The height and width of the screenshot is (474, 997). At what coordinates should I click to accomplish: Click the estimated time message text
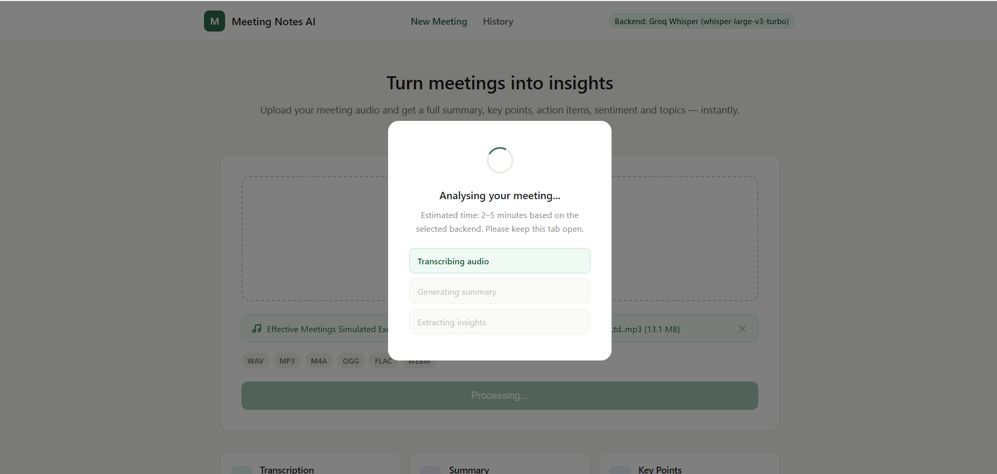(500, 222)
